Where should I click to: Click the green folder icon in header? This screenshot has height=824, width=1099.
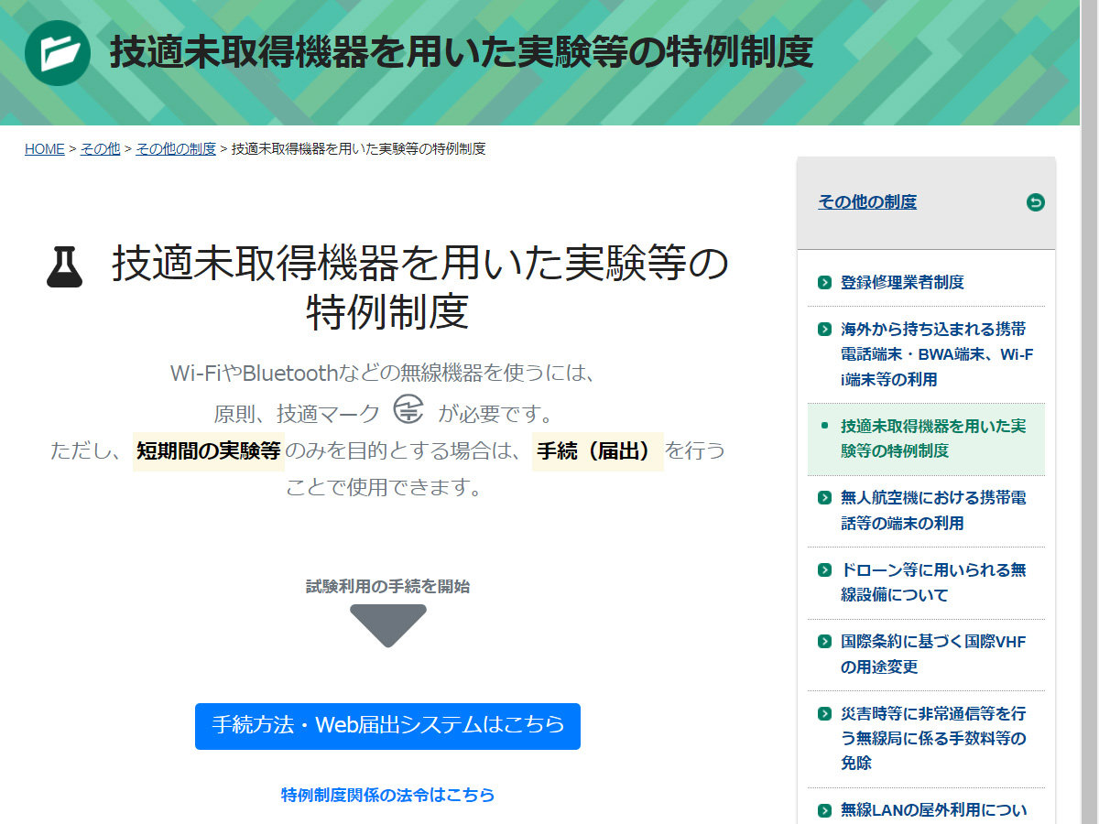(58, 52)
